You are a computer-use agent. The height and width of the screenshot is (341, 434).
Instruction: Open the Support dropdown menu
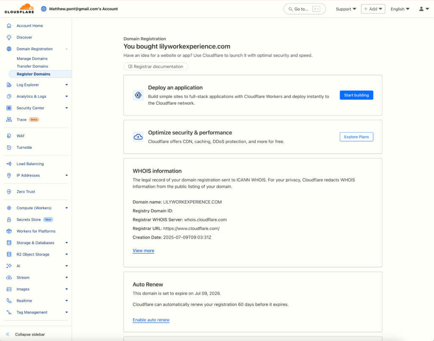[x=346, y=9]
